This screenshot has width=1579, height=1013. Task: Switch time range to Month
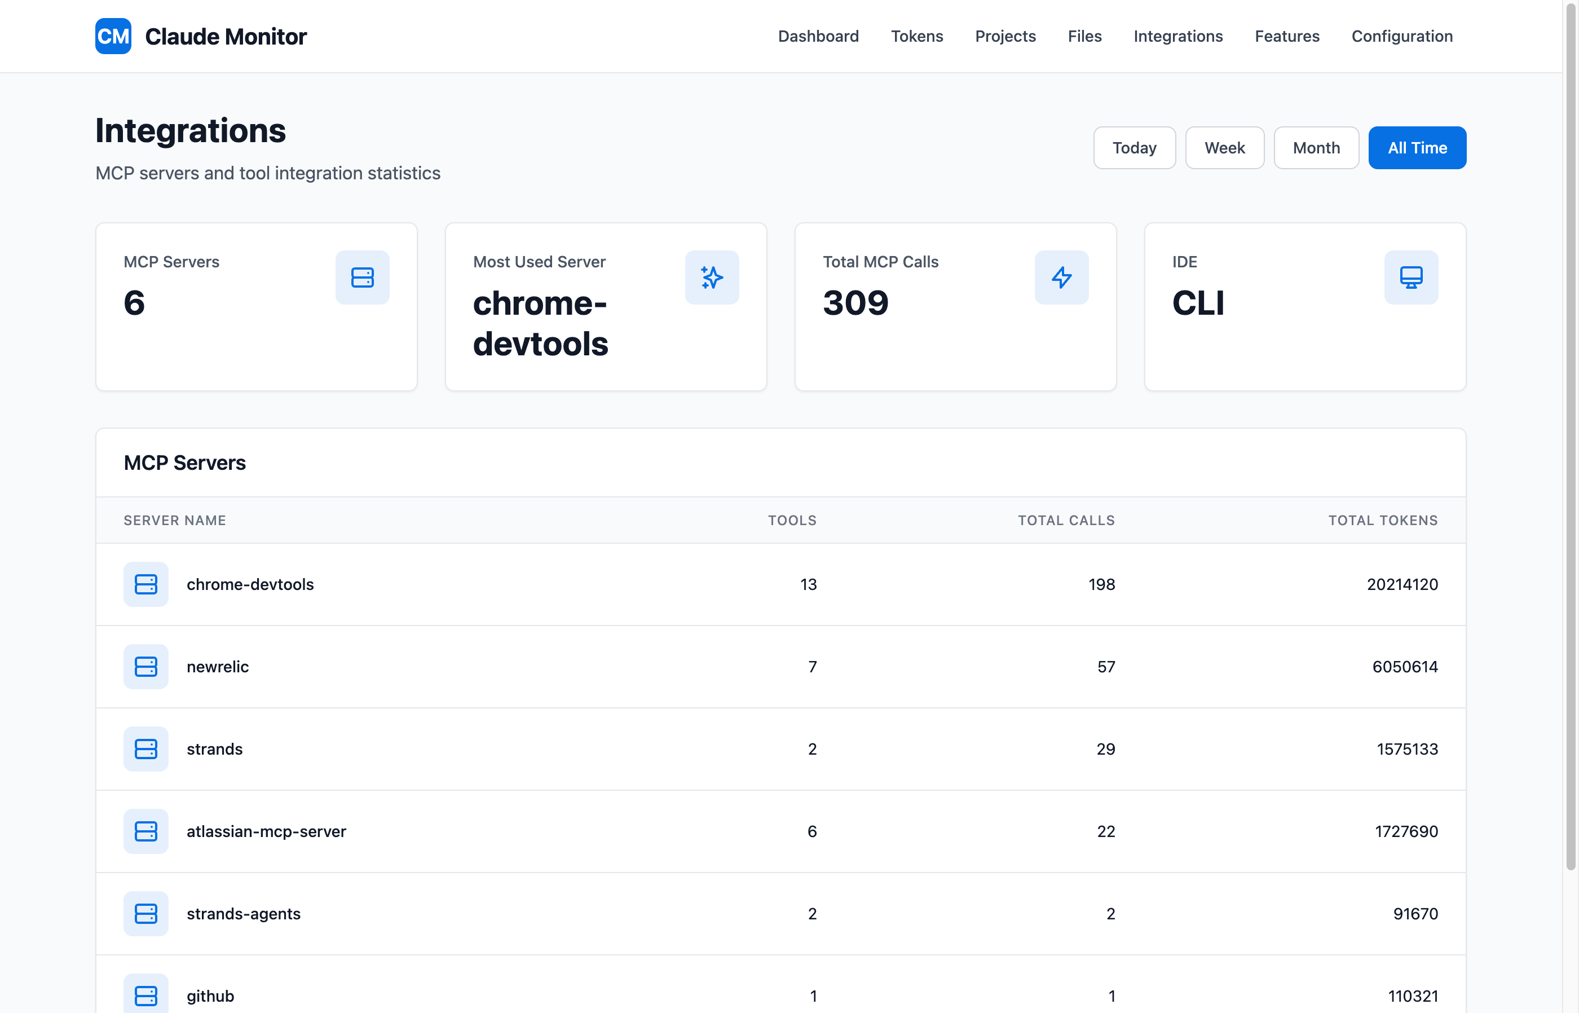pos(1316,147)
